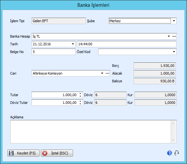Open the blue help question mark icon
This screenshot has height=164, width=187.
pyautogui.click(x=170, y=153)
